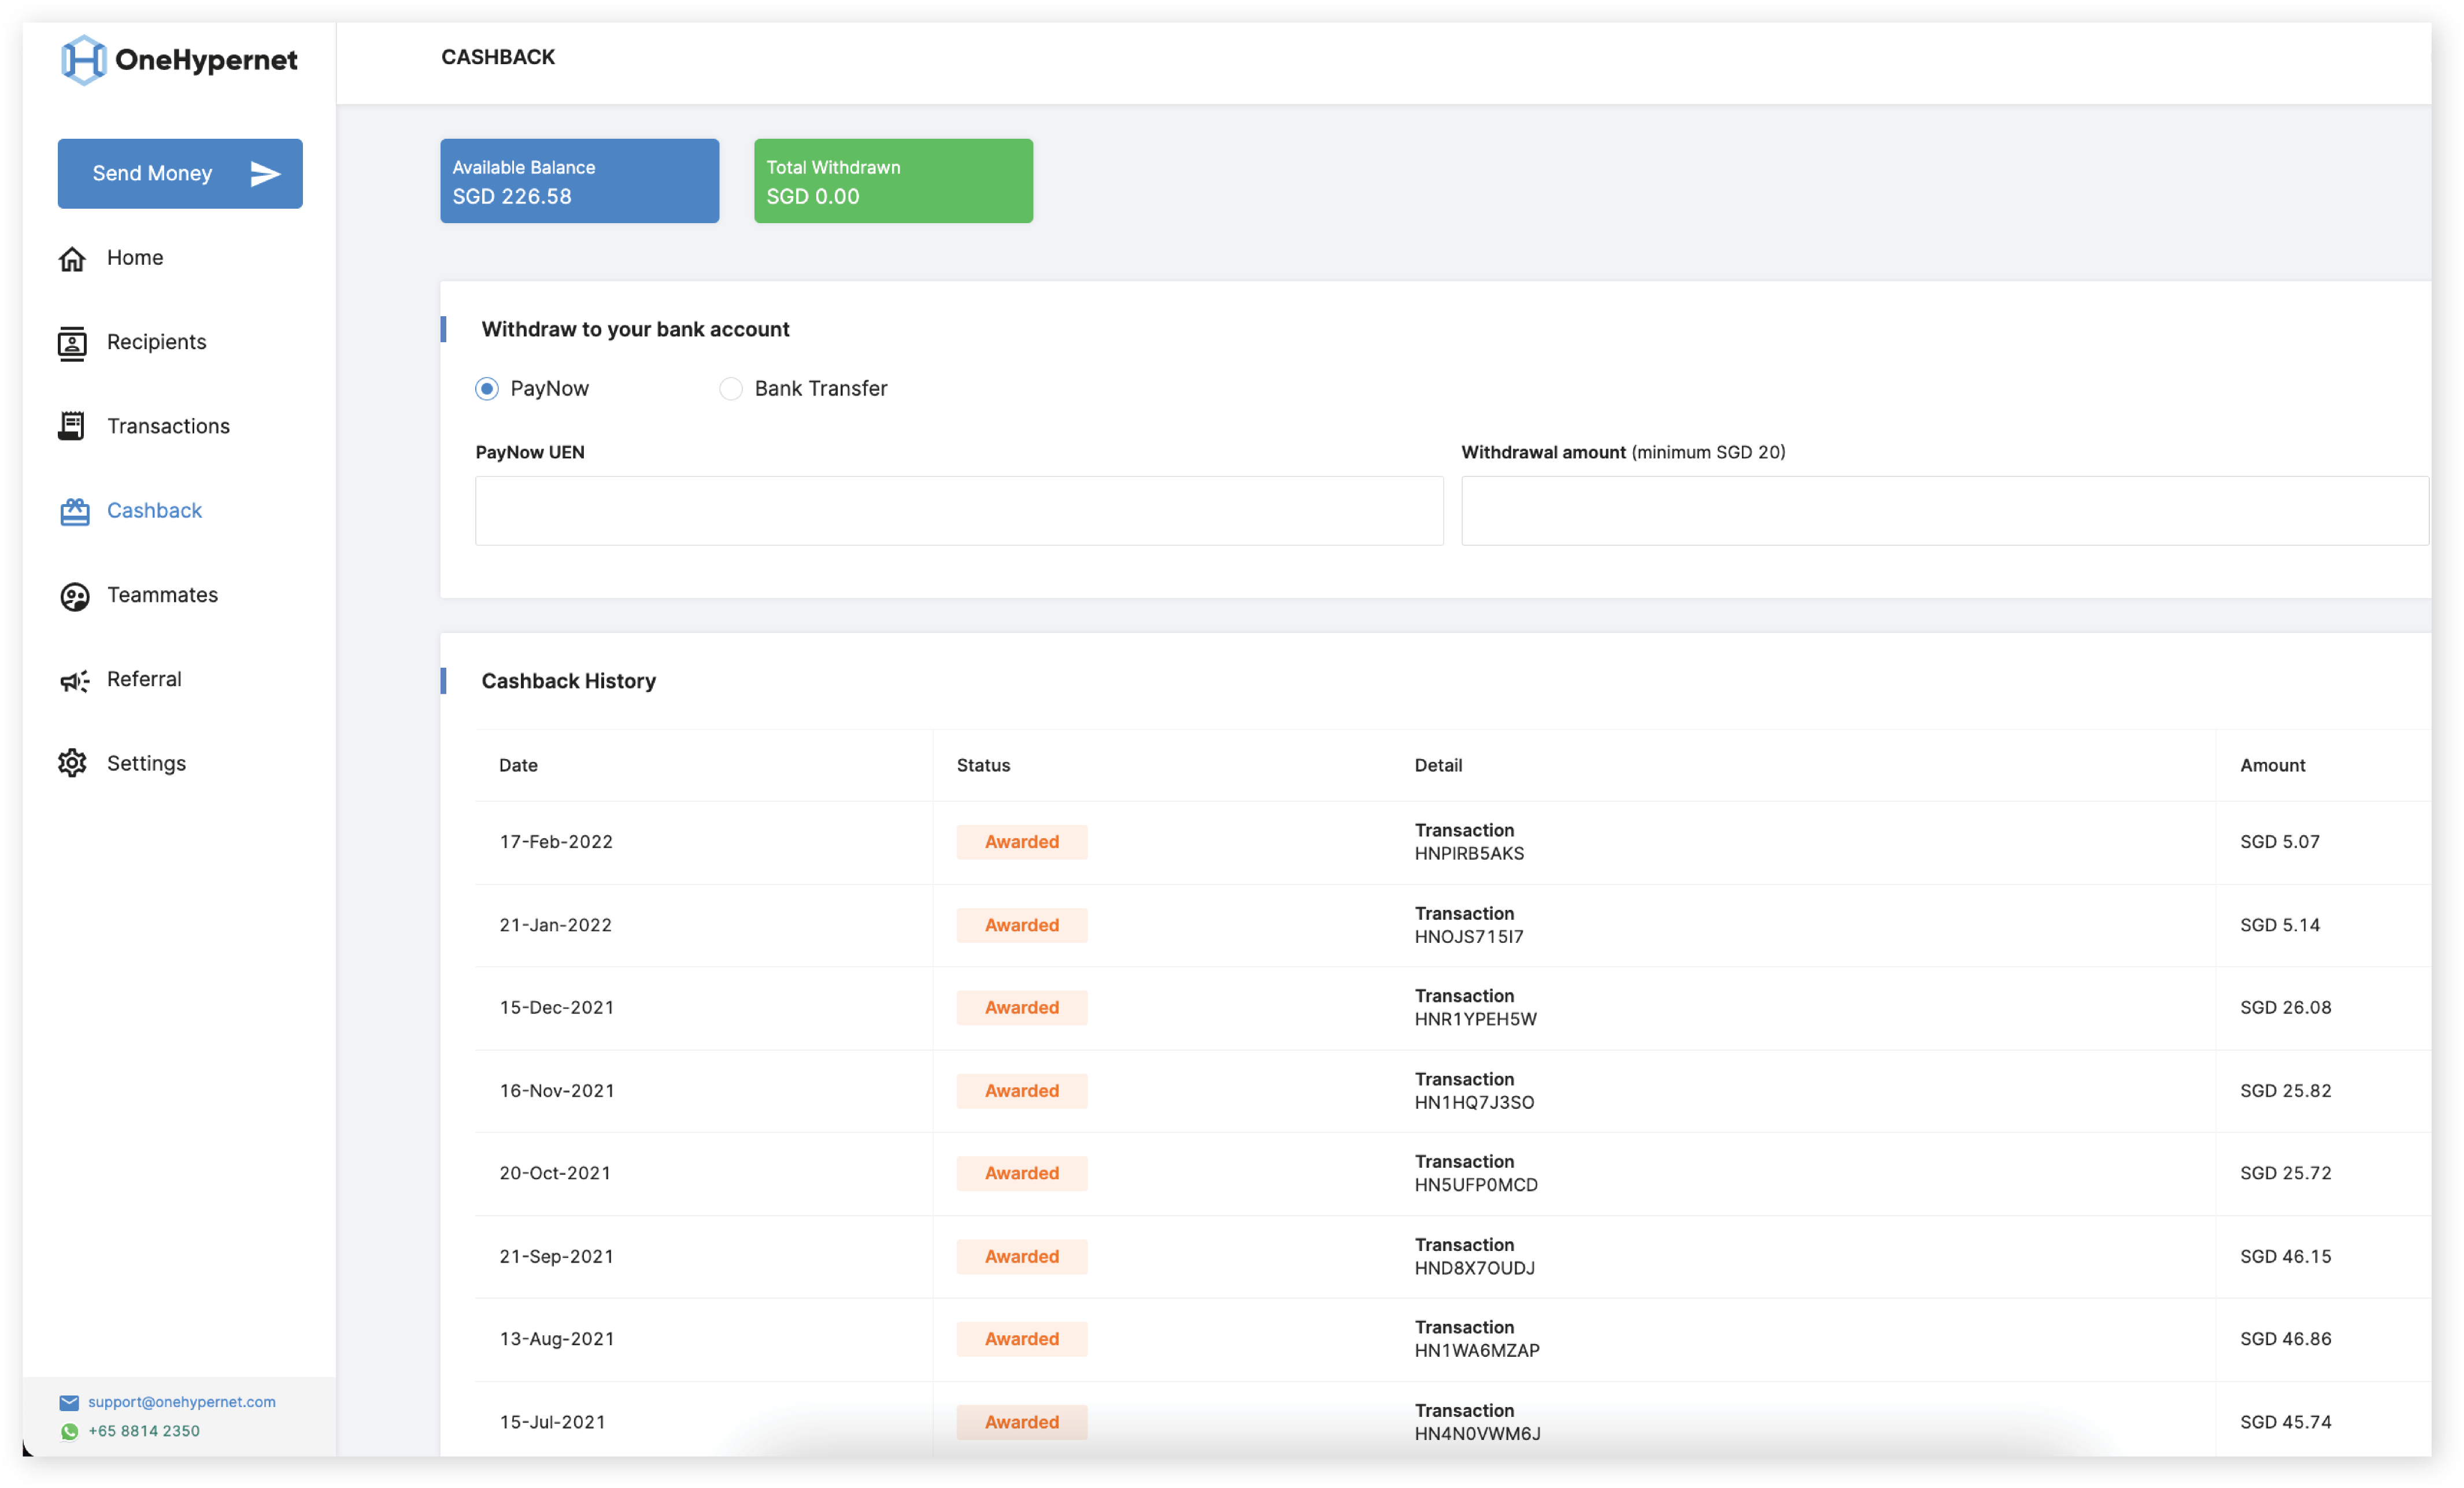
Task: Open the Transactions menu item
Action: pyautogui.click(x=168, y=427)
